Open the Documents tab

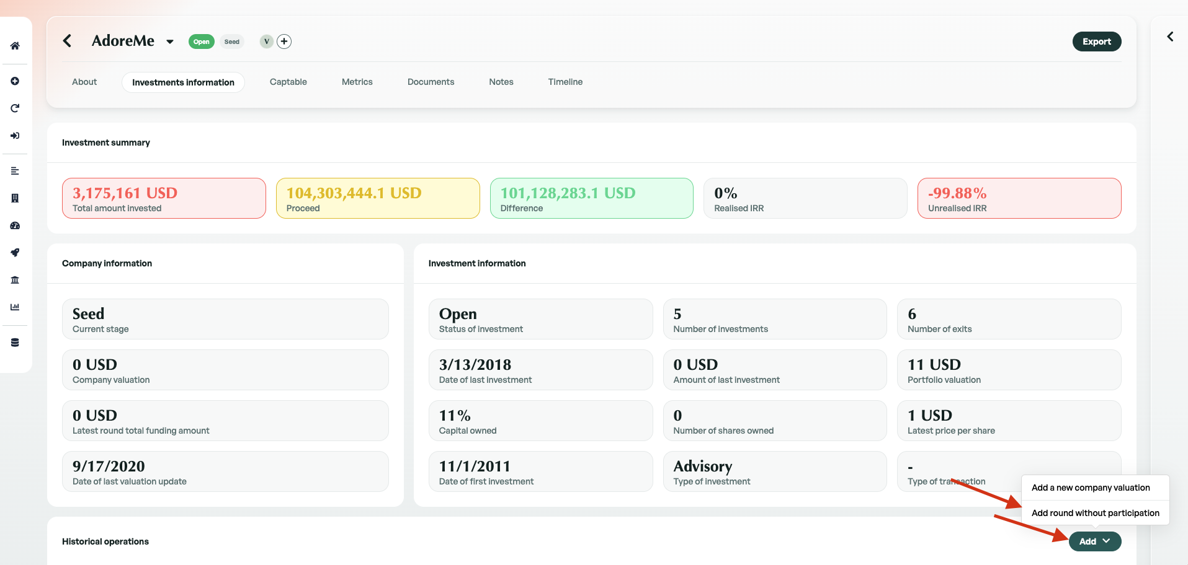431,82
